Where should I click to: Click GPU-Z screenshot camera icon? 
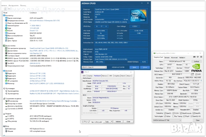click(x=194, y=57)
